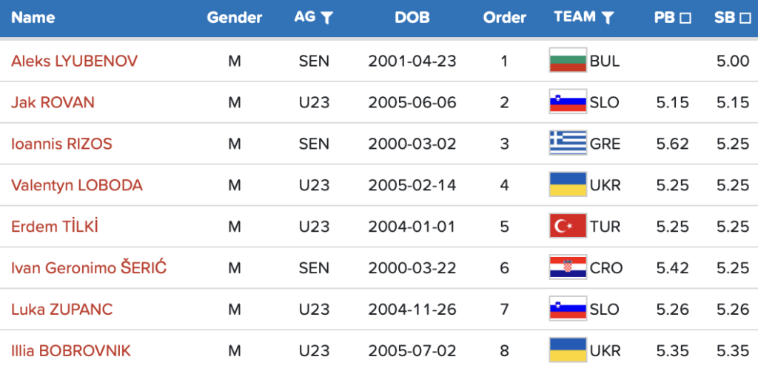Viewport: 758px width, 374px height.
Task: Click Valentyn LOBODA's Ukraine flag
Action: click(568, 185)
